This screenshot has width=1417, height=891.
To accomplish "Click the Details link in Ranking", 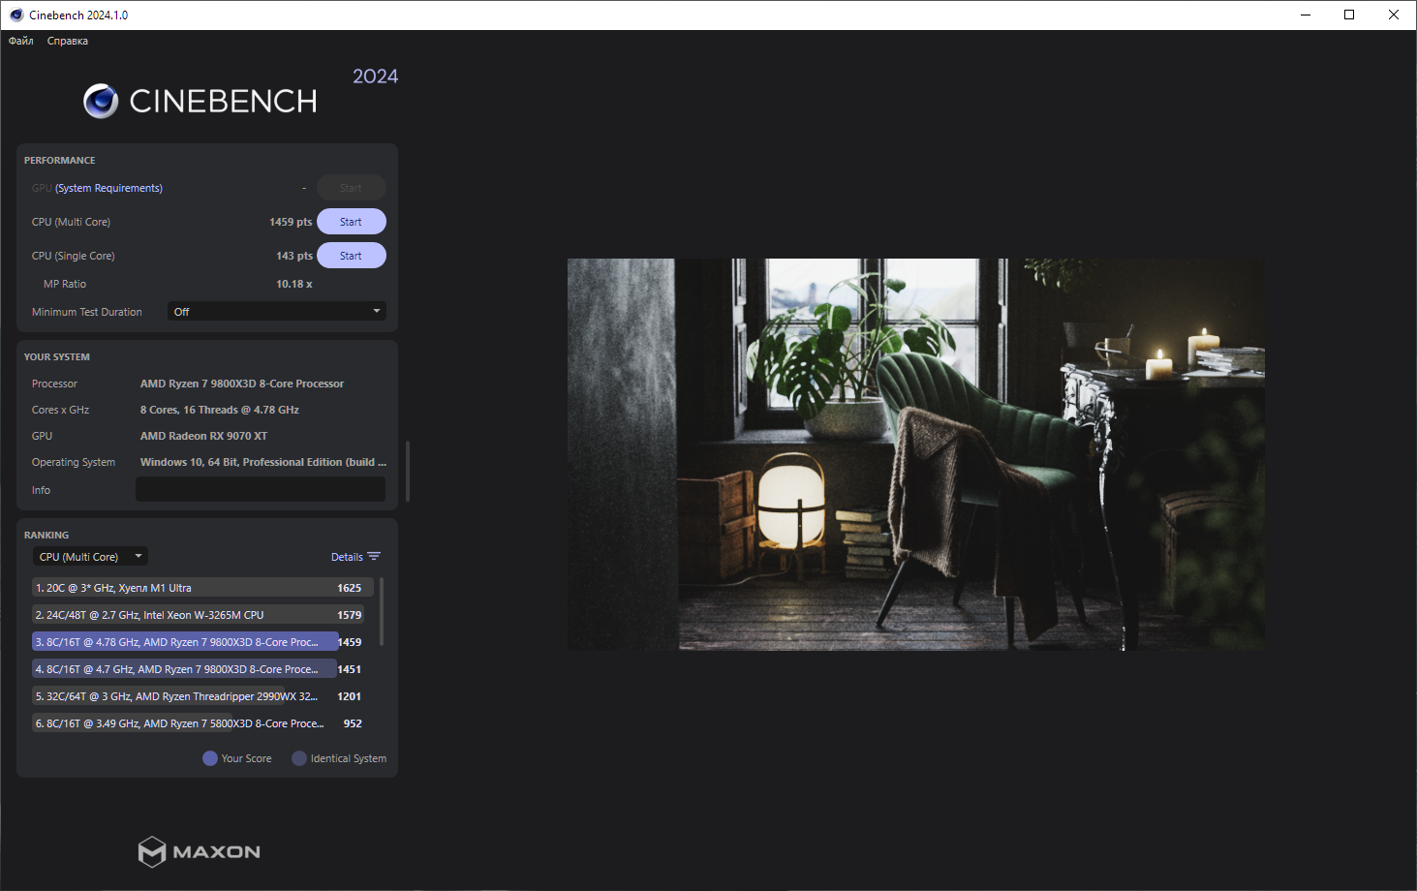I will click(347, 557).
